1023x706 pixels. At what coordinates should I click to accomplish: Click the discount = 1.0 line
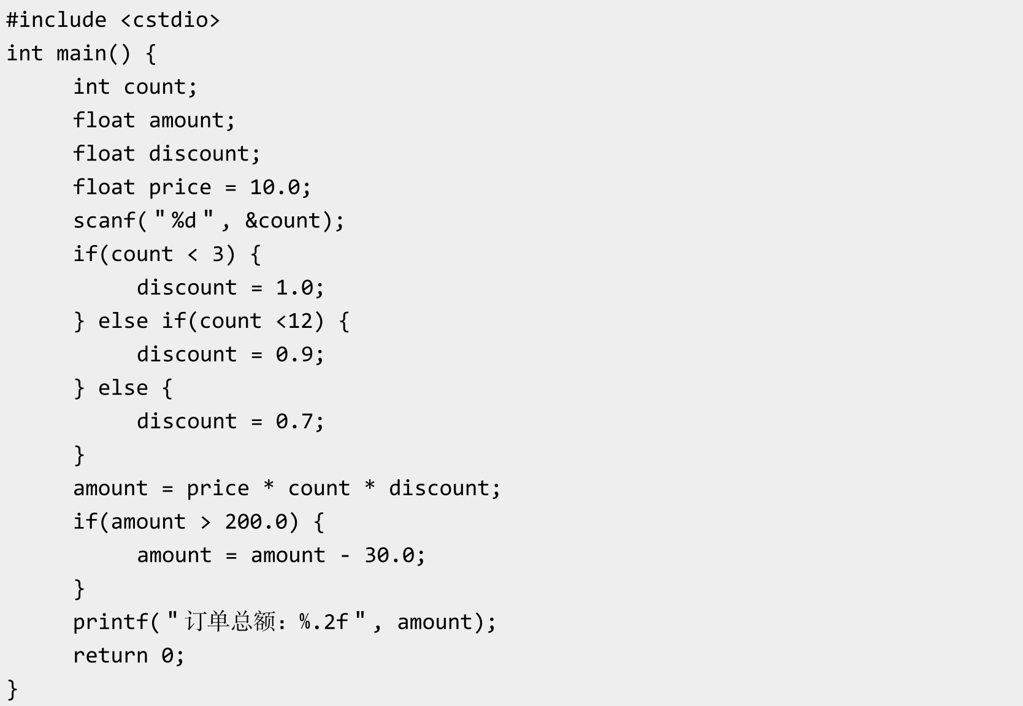click(230, 288)
